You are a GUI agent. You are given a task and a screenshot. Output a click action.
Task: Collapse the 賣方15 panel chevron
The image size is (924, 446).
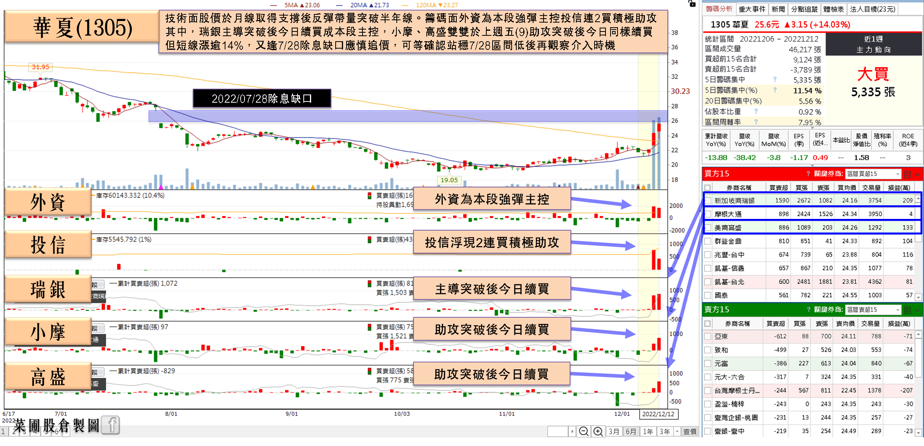918,310
